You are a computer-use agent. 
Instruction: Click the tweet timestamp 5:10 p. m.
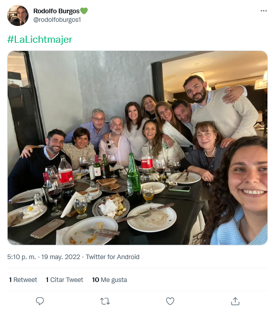[x=21, y=257]
